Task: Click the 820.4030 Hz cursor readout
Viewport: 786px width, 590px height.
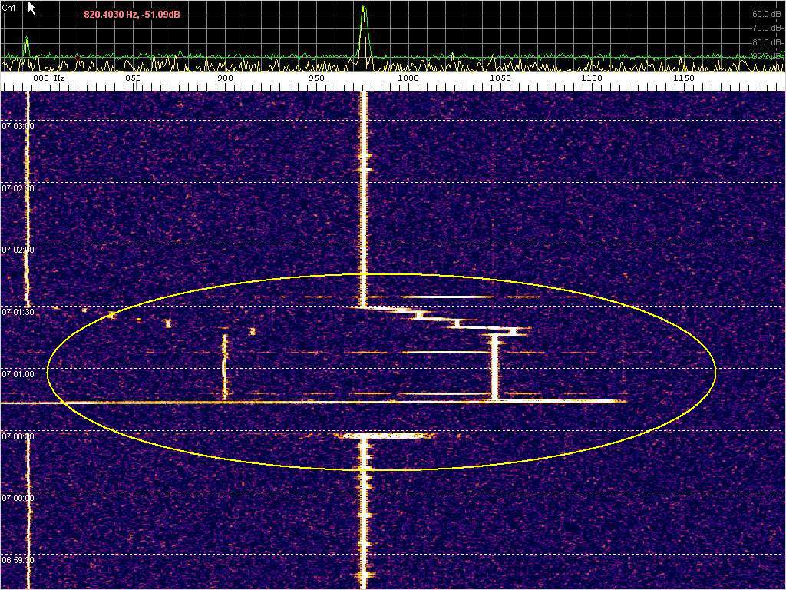Action: click(132, 15)
